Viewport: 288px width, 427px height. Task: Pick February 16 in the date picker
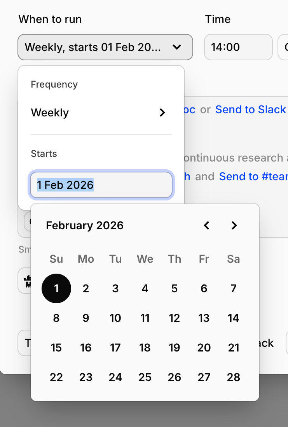pos(86,348)
